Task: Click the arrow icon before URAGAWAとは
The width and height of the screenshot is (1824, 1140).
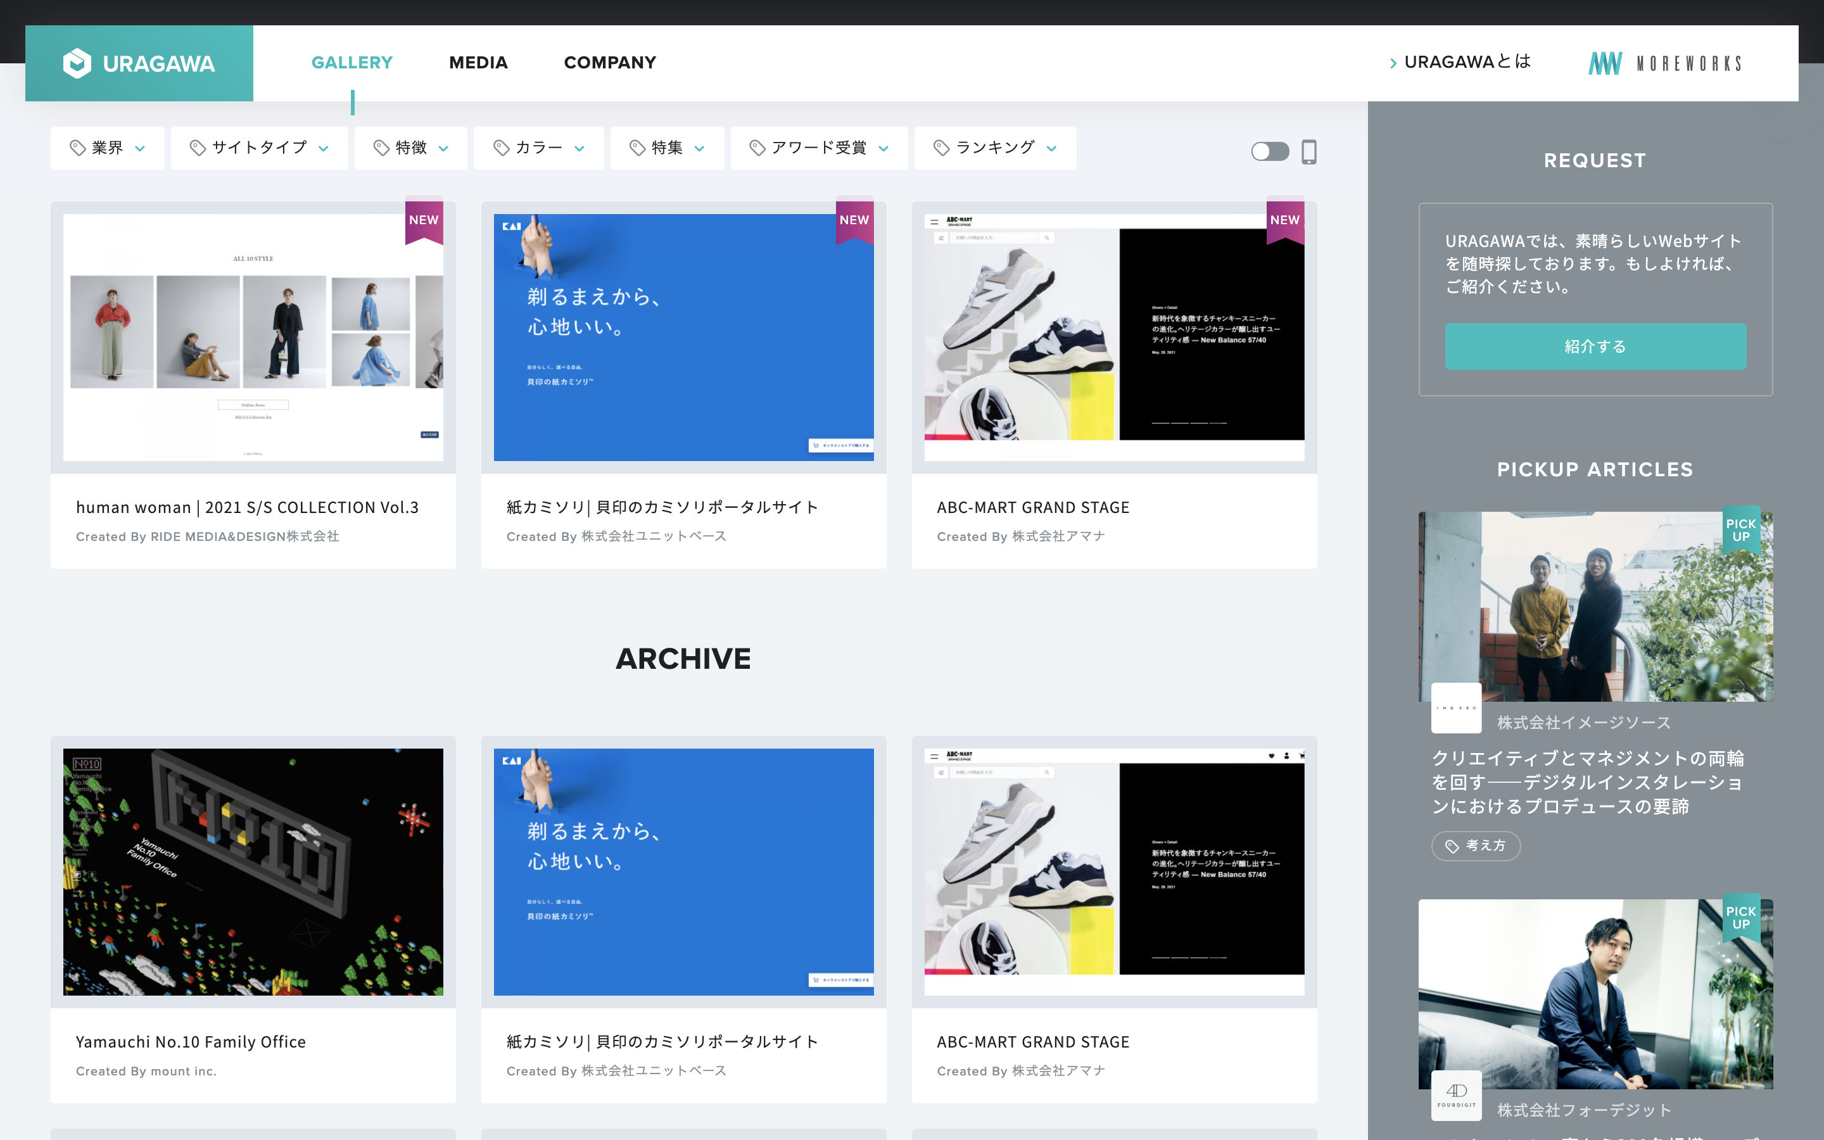Action: 1393,63
